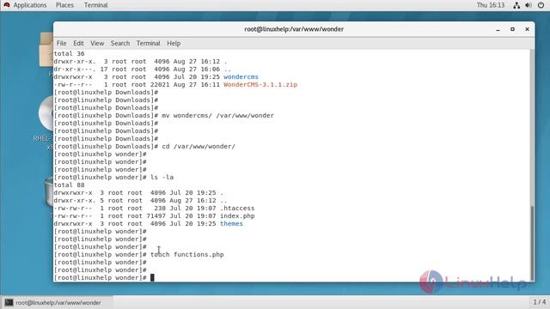Image resolution: width=550 pixels, height=309 pixels.
Task: Click the blue 'wondercms' directory name
Action: [241, 76]
